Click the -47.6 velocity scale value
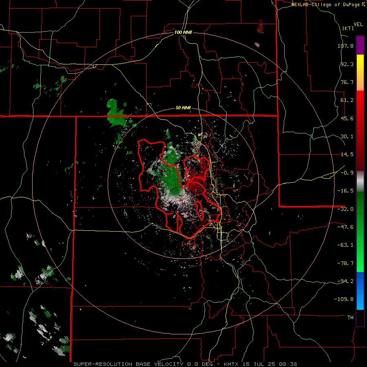 click(345, 227)
